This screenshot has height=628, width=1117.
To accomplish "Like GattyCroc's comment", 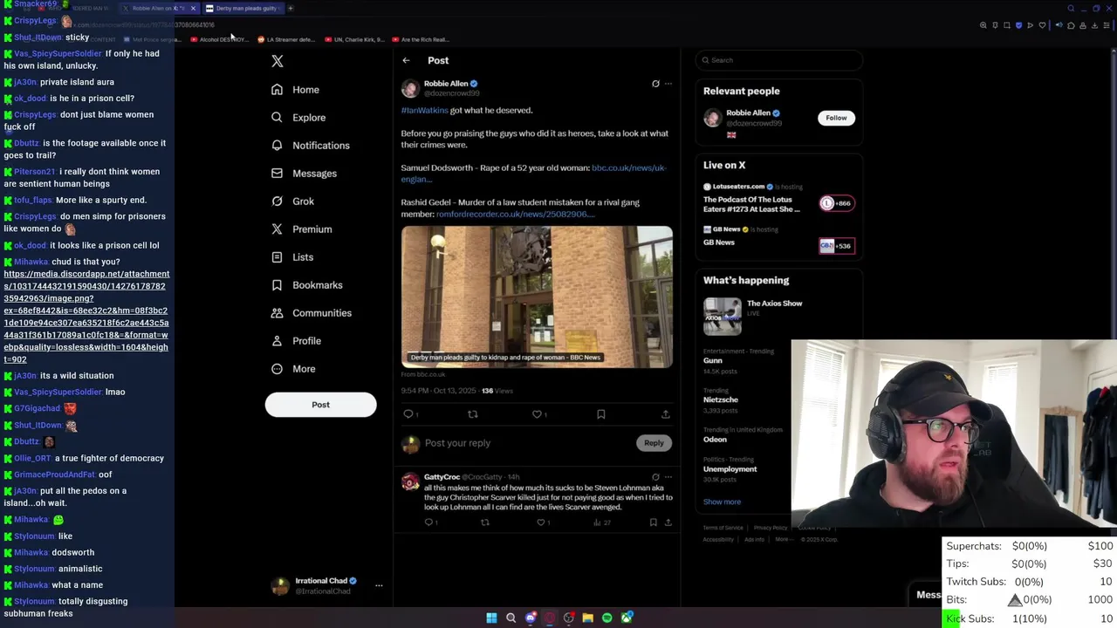I will tap(541, 522).
